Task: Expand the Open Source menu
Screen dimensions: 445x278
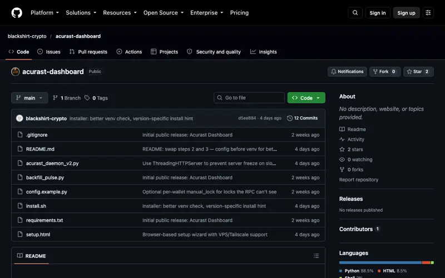Action: pyautogui.click(x=164, y=13)
